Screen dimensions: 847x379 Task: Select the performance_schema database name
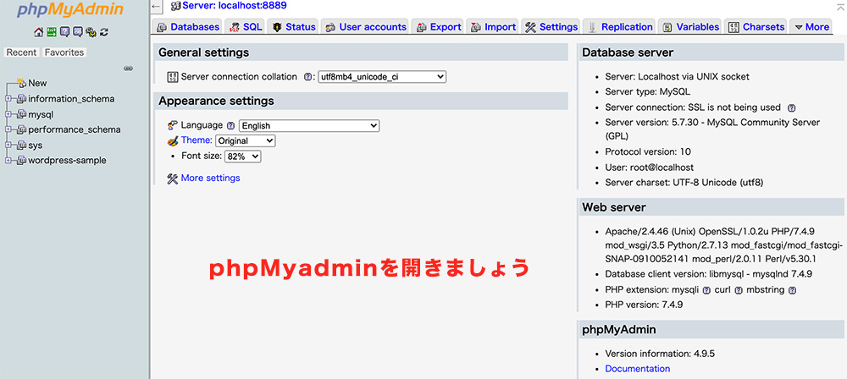(x=75, y=129)
